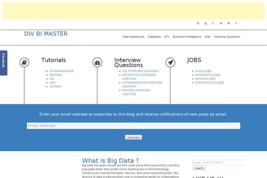Click the JOBS heading

click(x=194, y=60)
